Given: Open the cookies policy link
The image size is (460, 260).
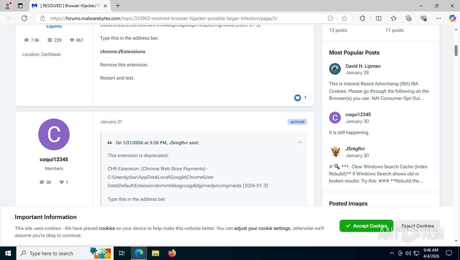Looking at the screenshot, I should tap(107, 228).
